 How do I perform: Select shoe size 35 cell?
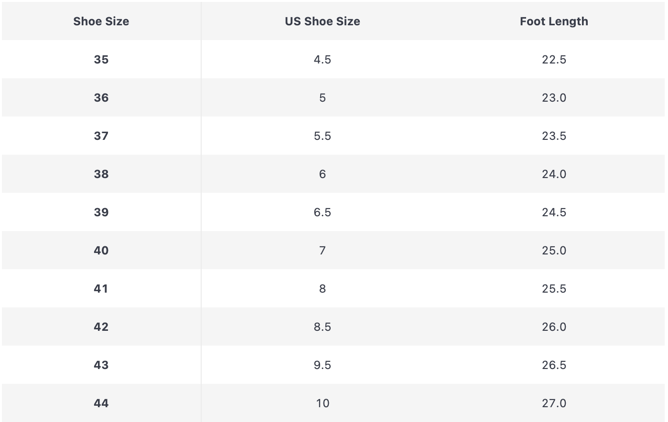[x=101, y=60]
